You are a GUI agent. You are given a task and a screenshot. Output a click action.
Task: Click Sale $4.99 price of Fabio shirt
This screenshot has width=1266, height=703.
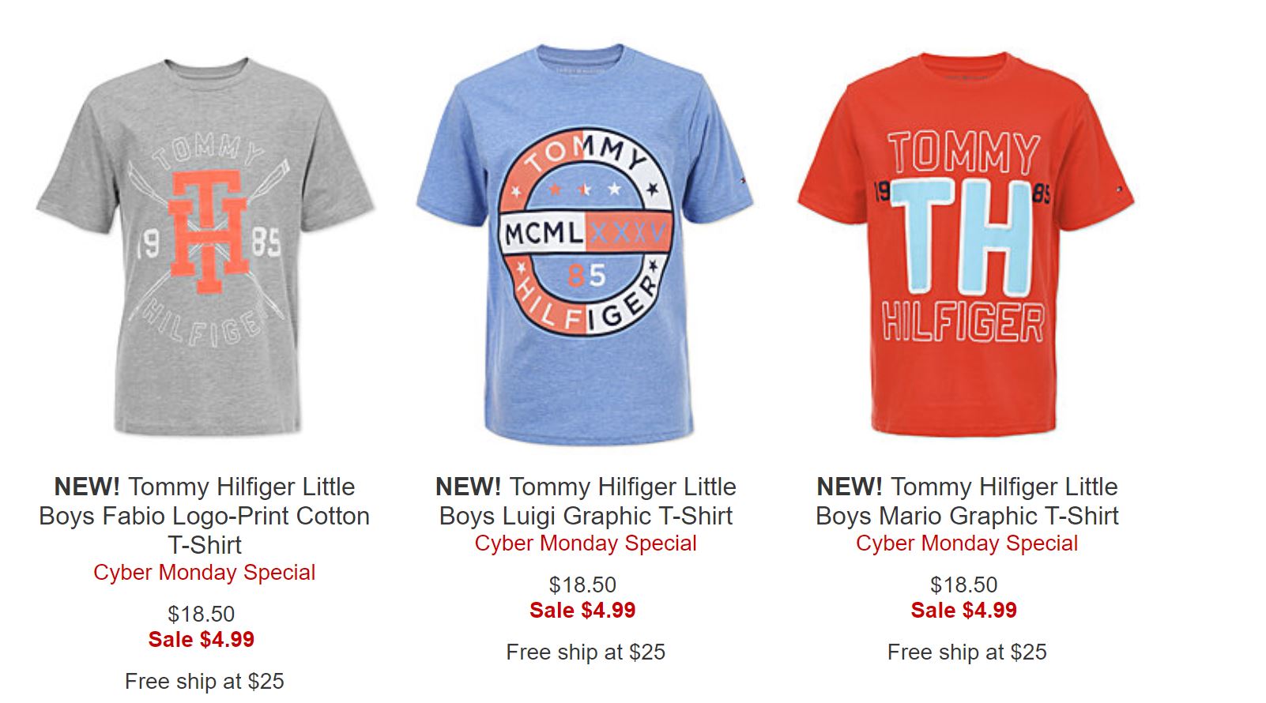coord(202,640)
